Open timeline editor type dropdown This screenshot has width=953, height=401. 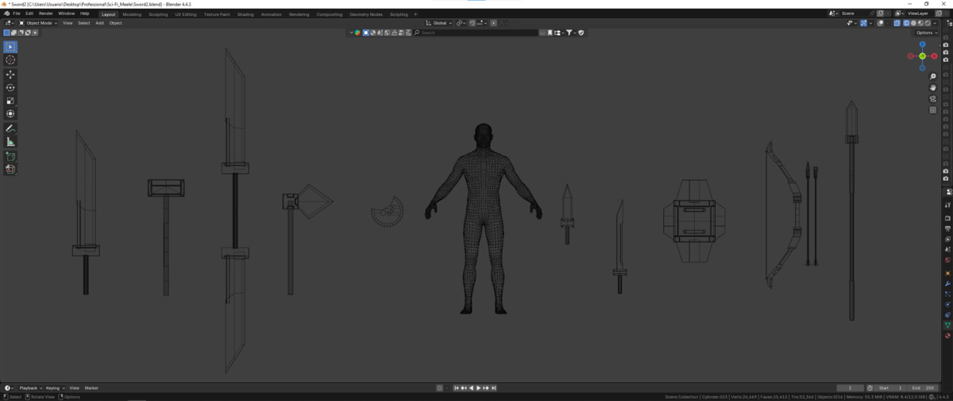click(x=9, y=388)
